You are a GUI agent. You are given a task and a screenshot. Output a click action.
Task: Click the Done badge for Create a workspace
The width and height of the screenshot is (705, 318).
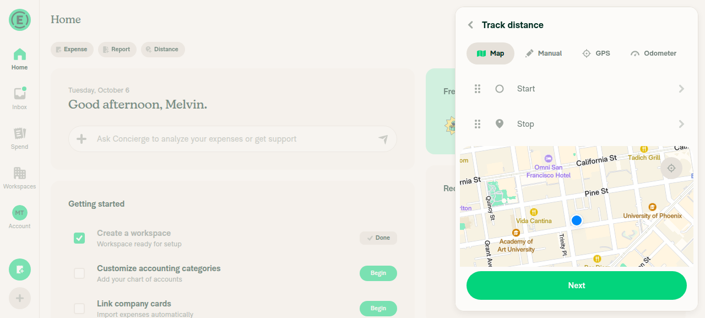pyautogui.click(x=378, y=238)
